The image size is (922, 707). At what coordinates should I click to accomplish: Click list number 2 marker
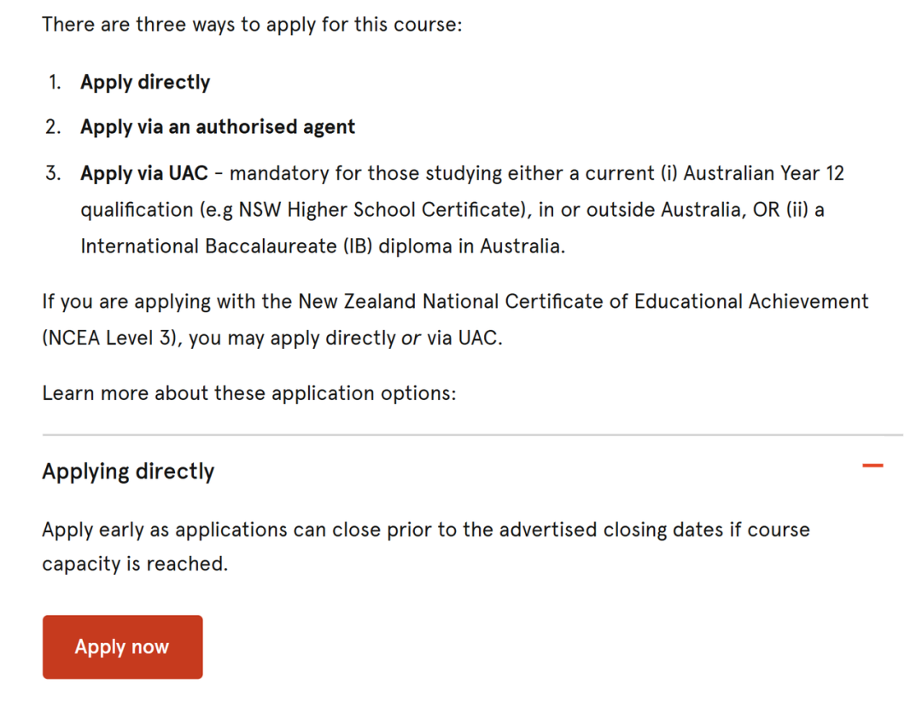tap(54, 127)
